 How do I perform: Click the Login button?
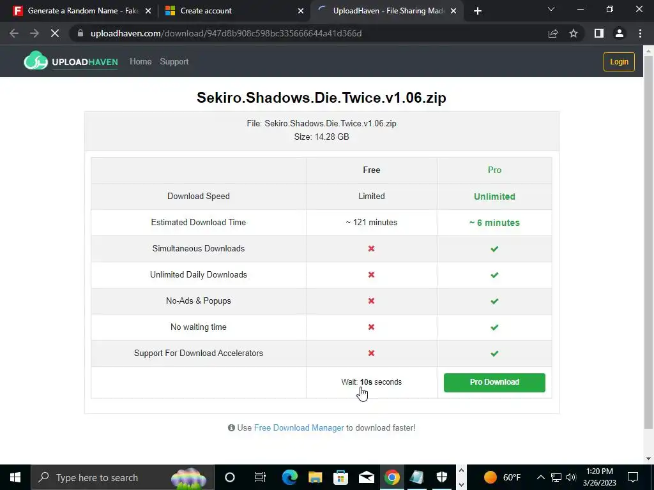pyautogui.click(x=619, y=62)
